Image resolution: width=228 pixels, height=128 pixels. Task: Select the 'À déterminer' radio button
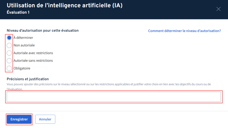pos(9,38)
